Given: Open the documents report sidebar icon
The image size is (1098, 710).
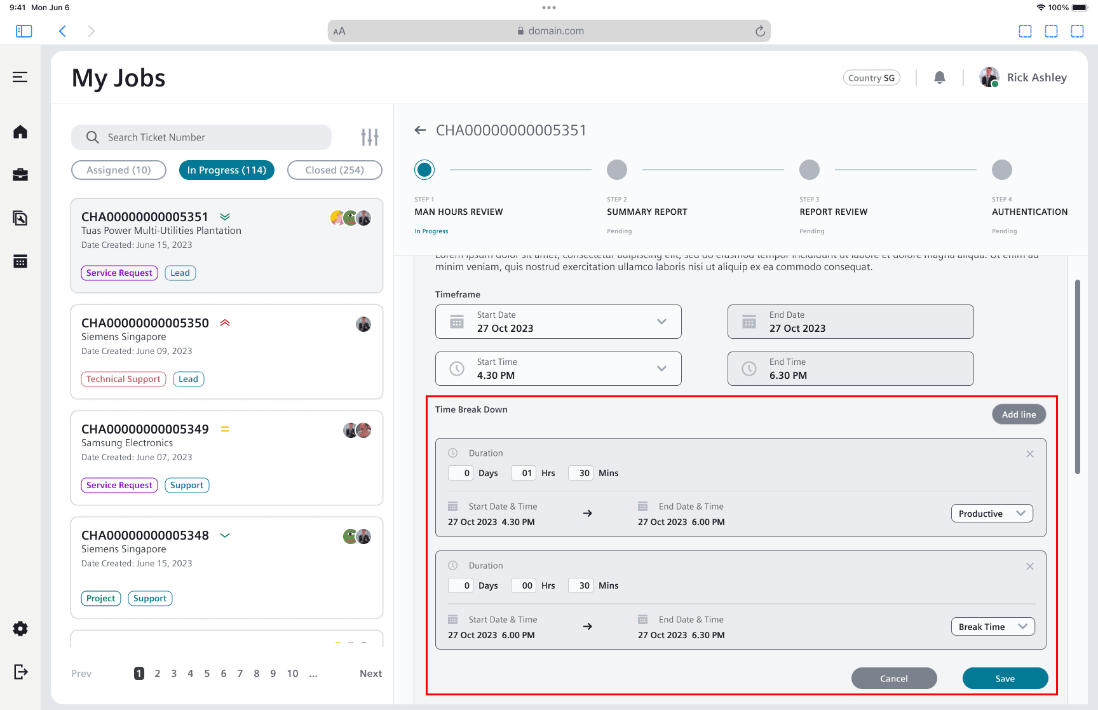Looking at the screenshot, I should coord(20,218).
